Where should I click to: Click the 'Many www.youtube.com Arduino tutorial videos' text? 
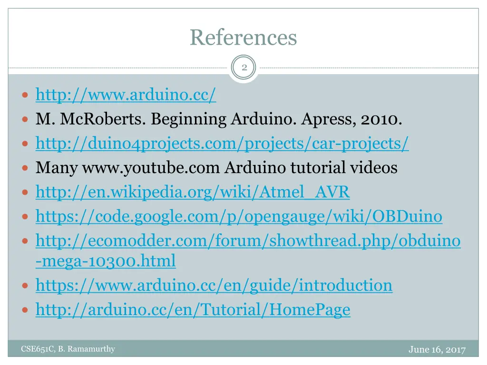[216, 168]
